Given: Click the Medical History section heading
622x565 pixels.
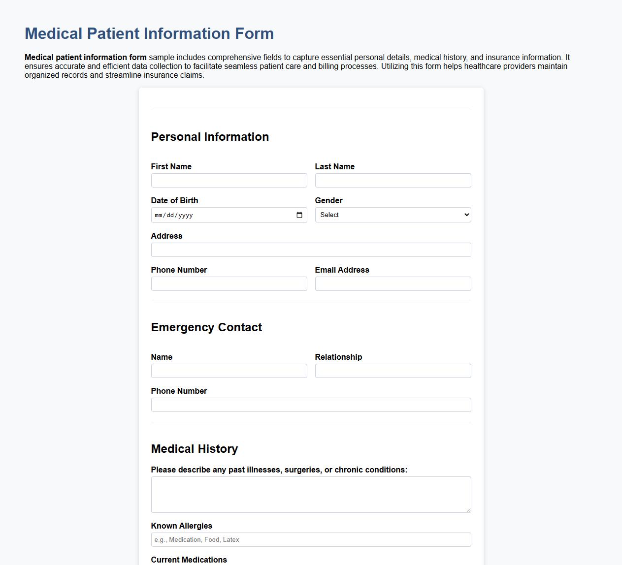Looking at the screenshot, I should 194,449.
